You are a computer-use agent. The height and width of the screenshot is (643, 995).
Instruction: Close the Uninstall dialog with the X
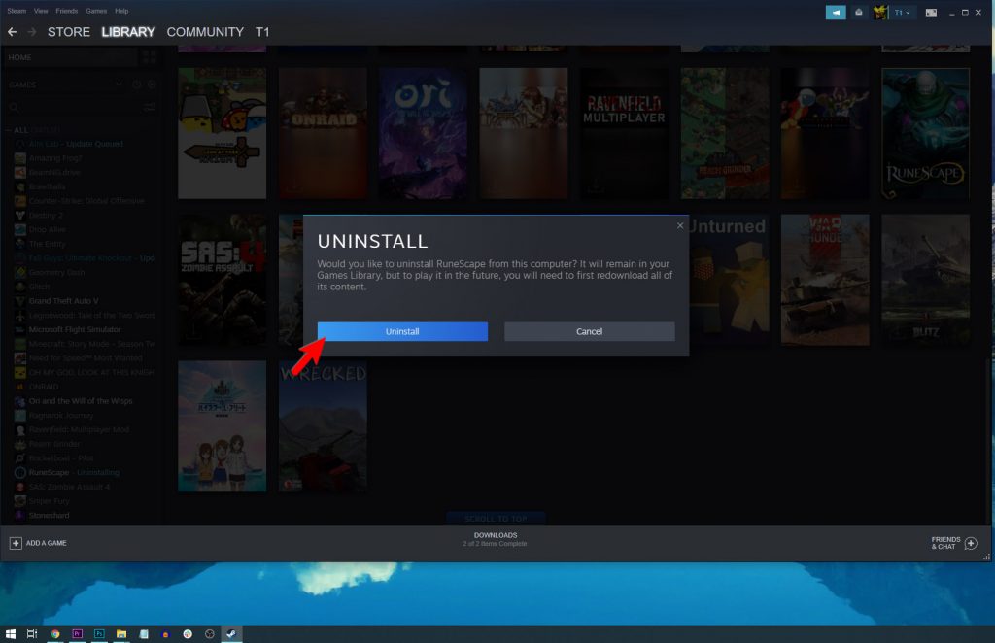tap(680, 225)
